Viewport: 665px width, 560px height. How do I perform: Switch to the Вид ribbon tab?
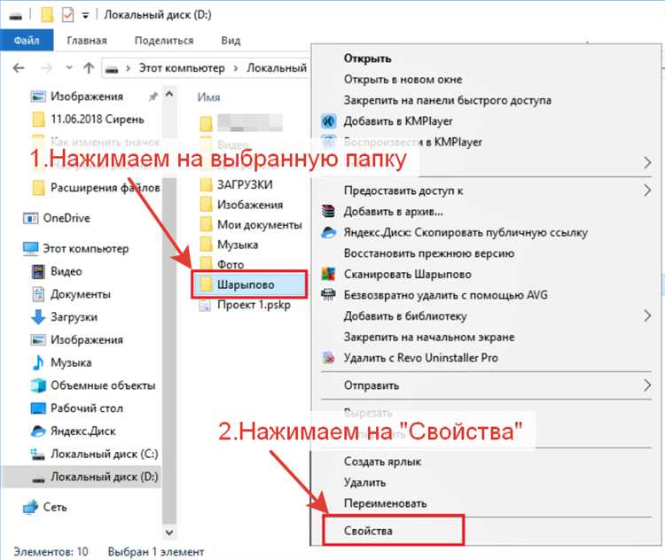(x=231, y=41)
